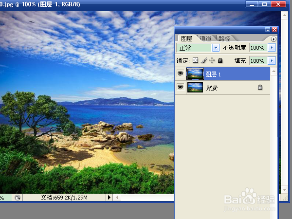Open blend mode 正常 dropdown

click(216, 48)
